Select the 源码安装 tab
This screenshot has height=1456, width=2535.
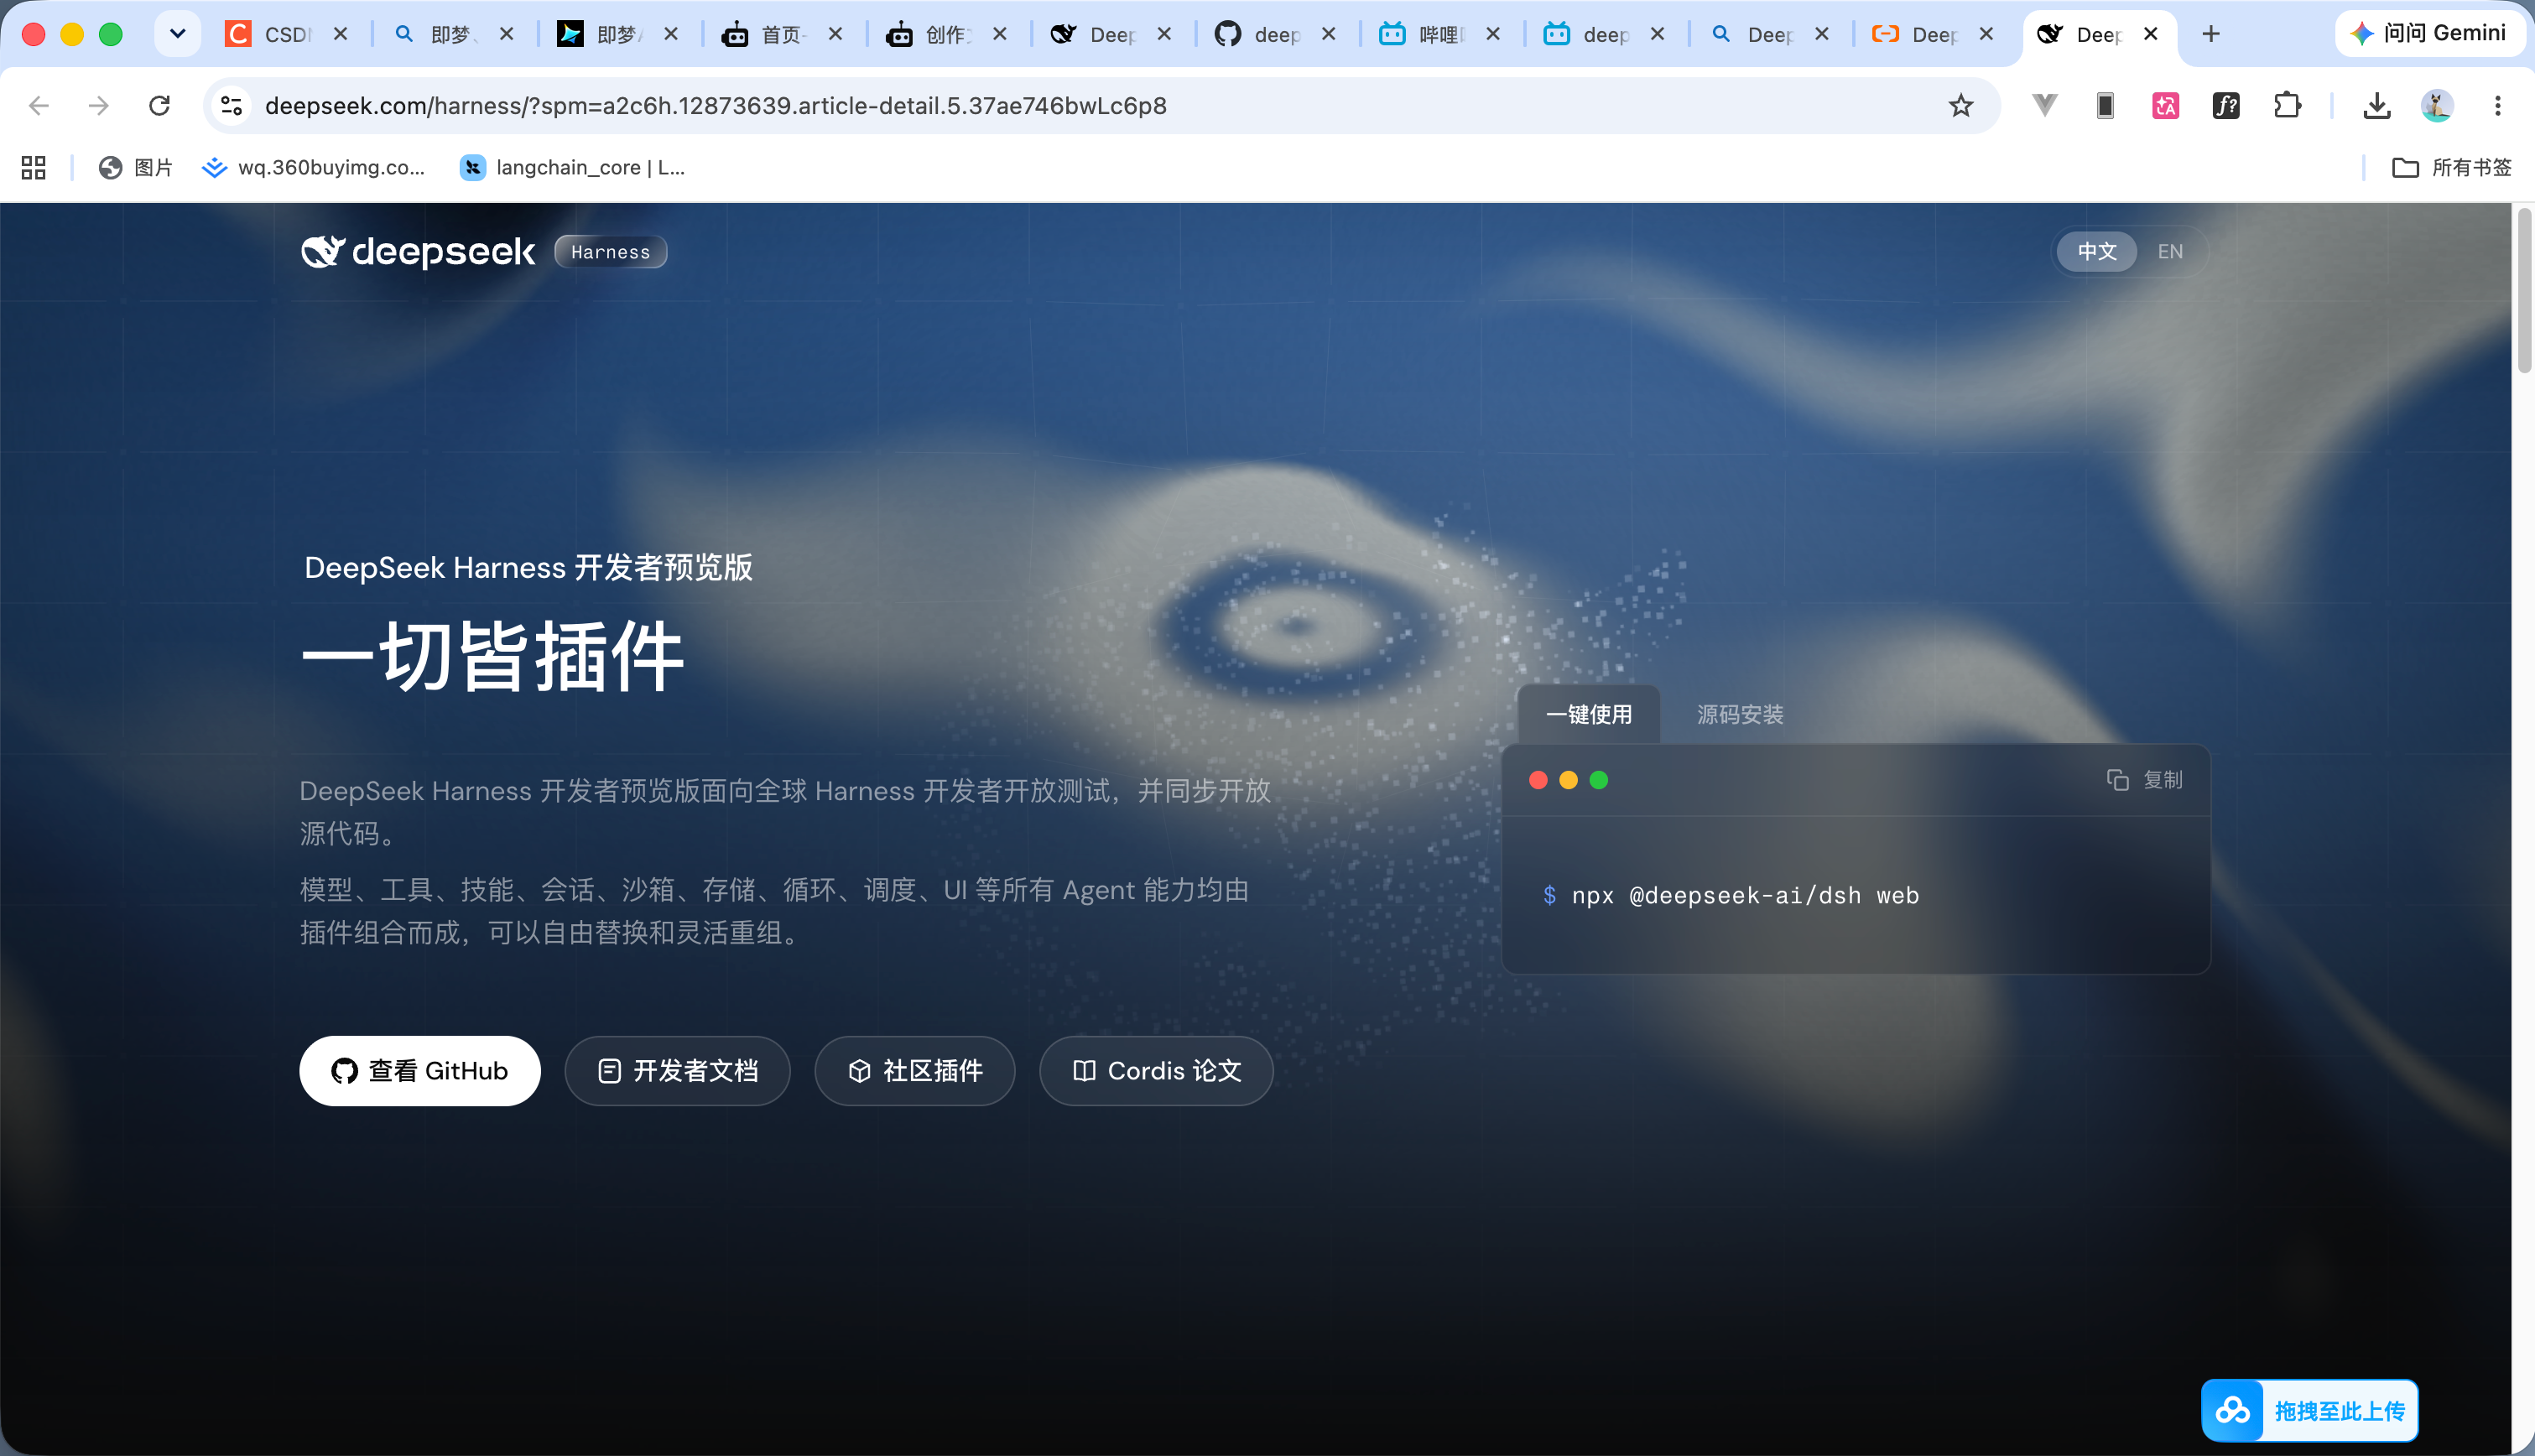(1739, 714)
